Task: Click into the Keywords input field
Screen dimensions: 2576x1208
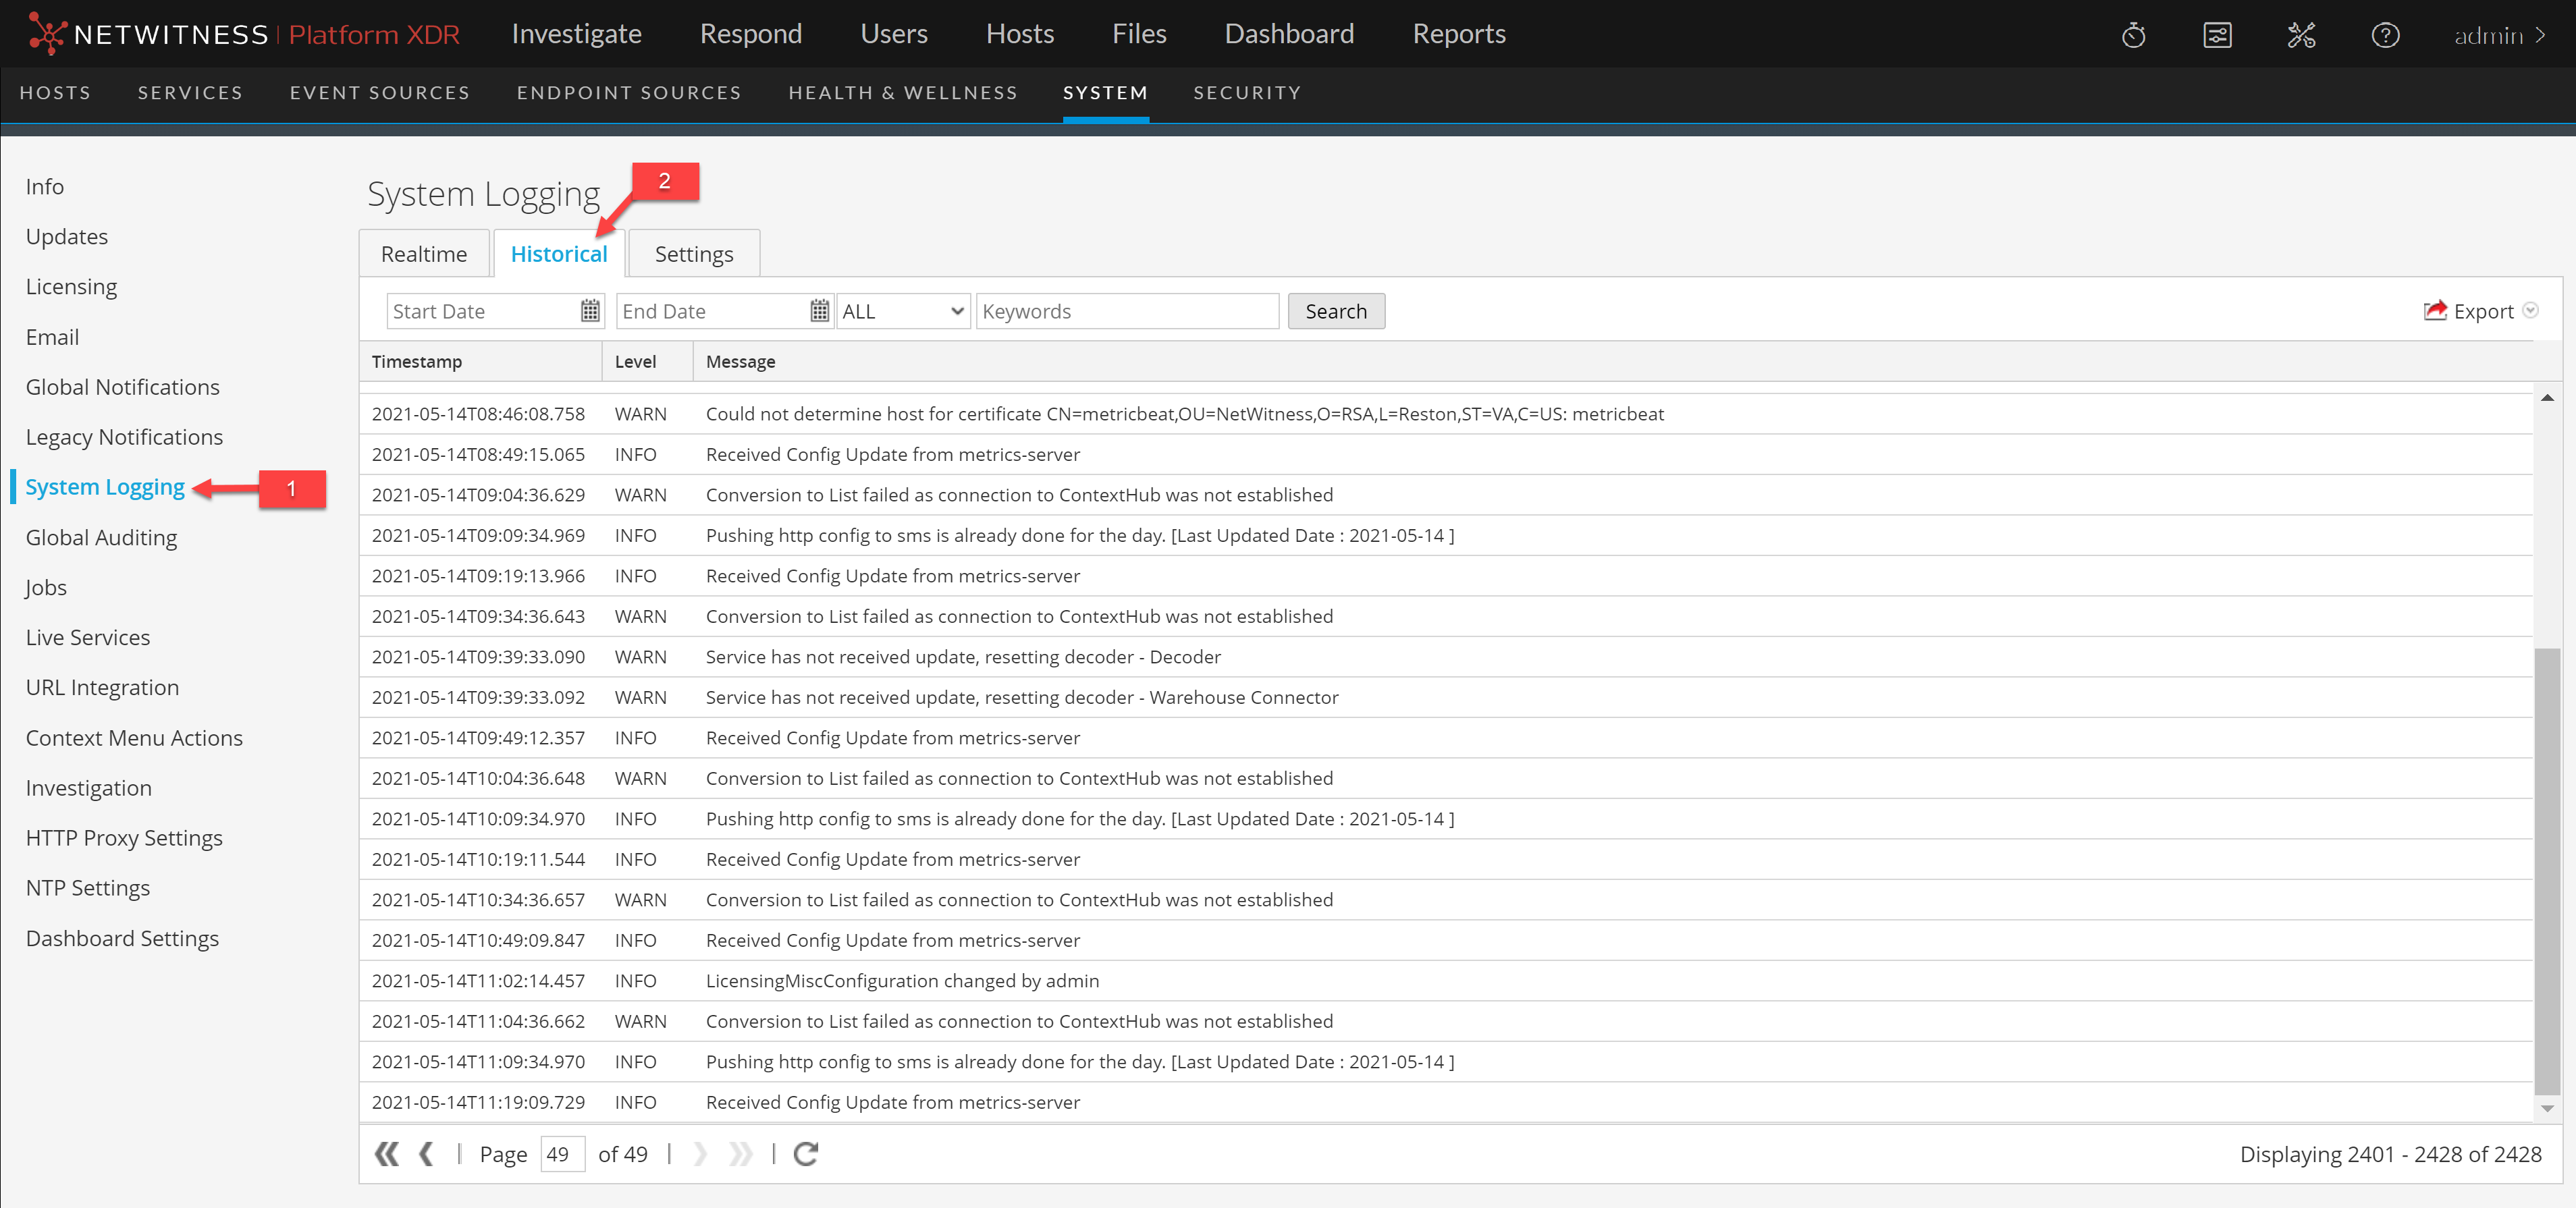Action: coord(1126,311)
